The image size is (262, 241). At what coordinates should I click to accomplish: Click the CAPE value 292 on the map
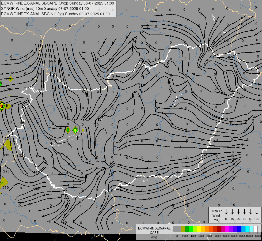coord(11,73)
